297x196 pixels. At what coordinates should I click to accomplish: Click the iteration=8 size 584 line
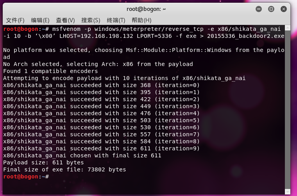[x=101, y=141]
